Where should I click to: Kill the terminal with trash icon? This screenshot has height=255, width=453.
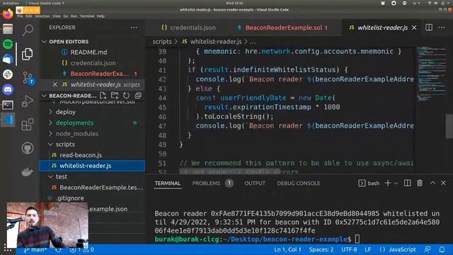click(420, 183)
